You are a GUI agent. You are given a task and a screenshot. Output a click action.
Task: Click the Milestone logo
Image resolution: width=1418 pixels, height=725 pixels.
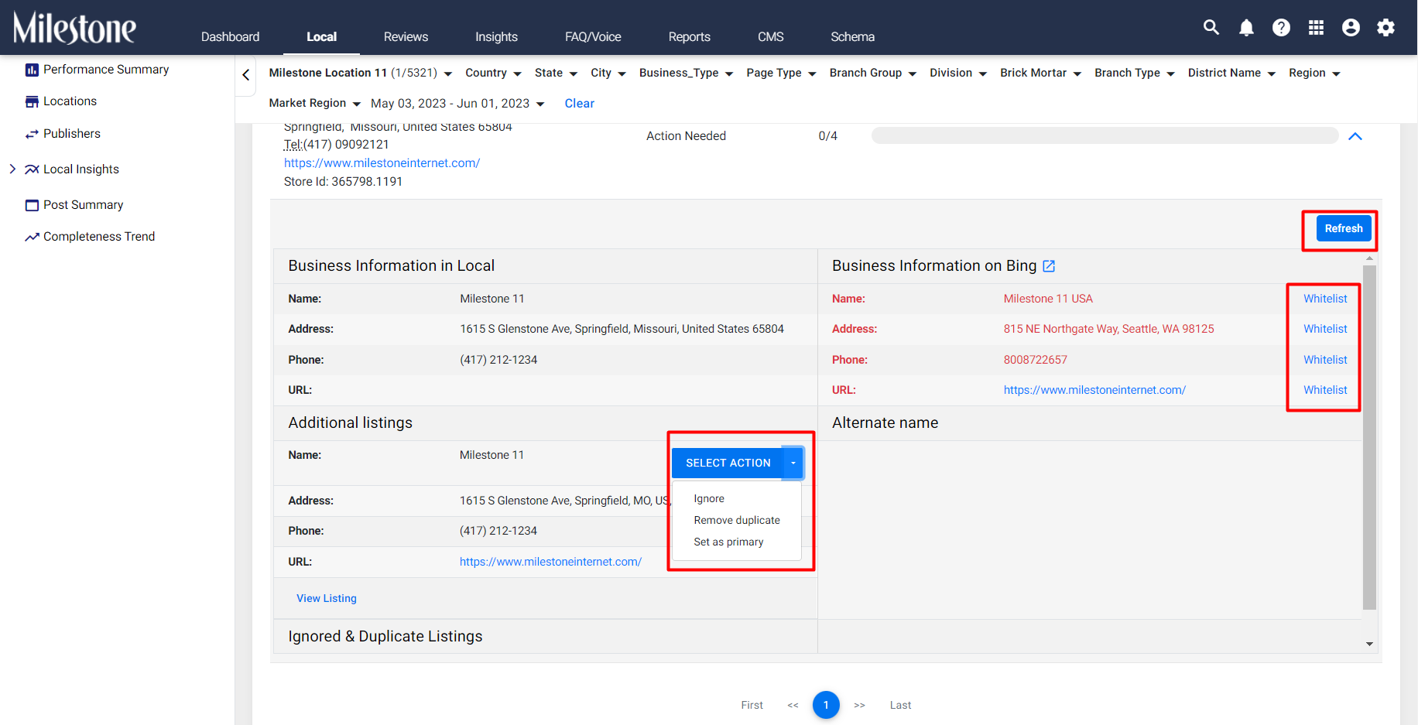[74, 28]
